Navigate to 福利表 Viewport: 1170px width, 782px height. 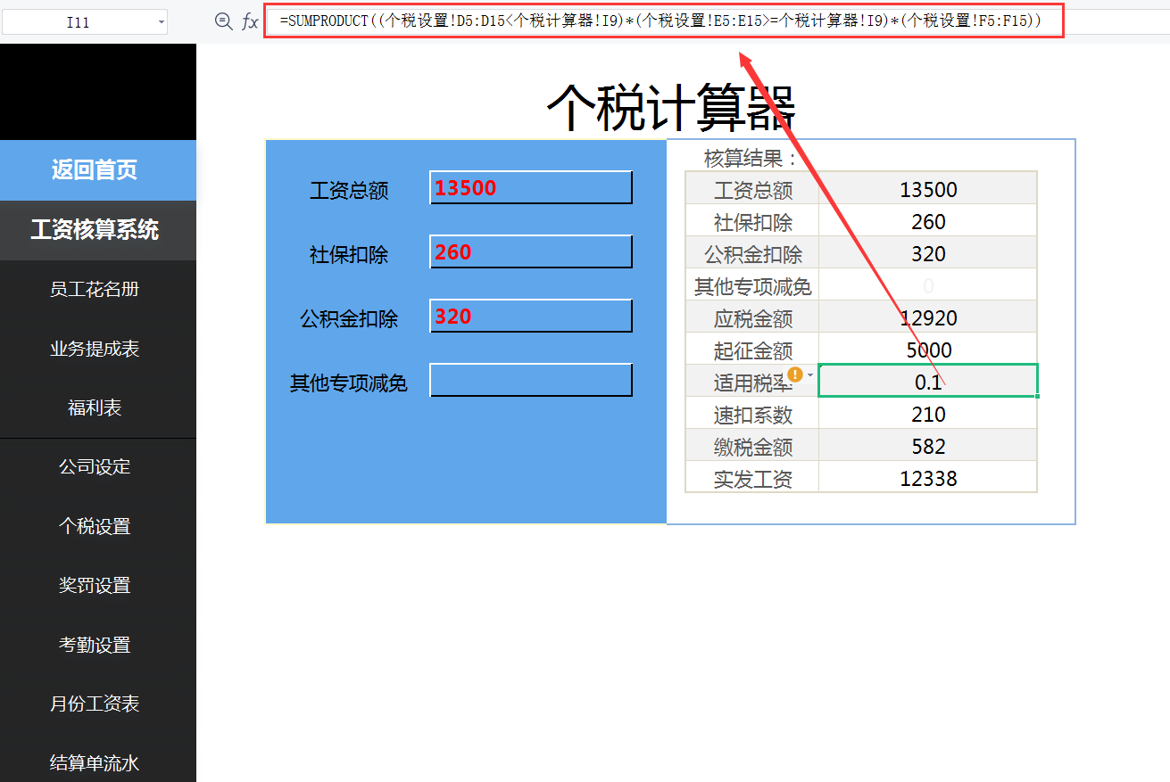coord(96,407)
